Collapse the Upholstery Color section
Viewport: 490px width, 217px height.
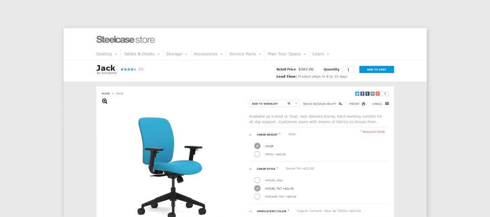point(250,211)
